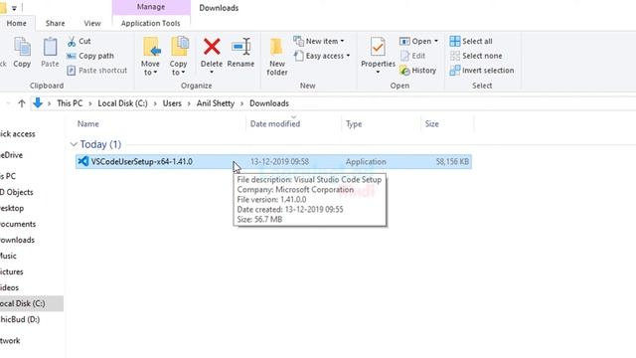Sort by Name column header
The image size is (636, 358).
pos(88,123)
